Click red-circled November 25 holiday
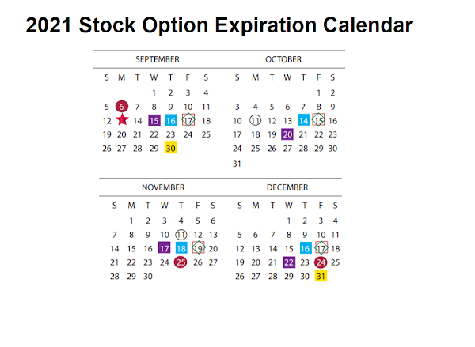 click(x=180, y=262)
